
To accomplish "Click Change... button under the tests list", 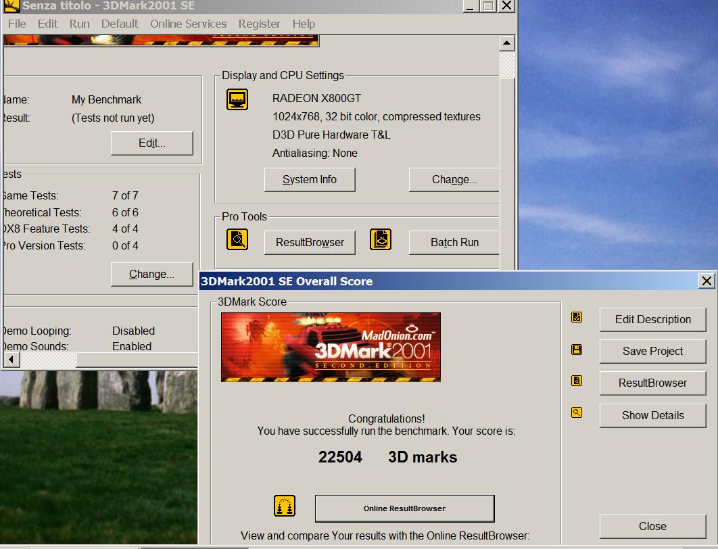I will click(x=152, y=274).
